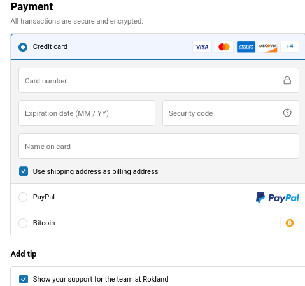Viewport: 305px width, 286px height.
Task: Toggle Show your support for Rokland checkbox
Action: click(24, 279)
